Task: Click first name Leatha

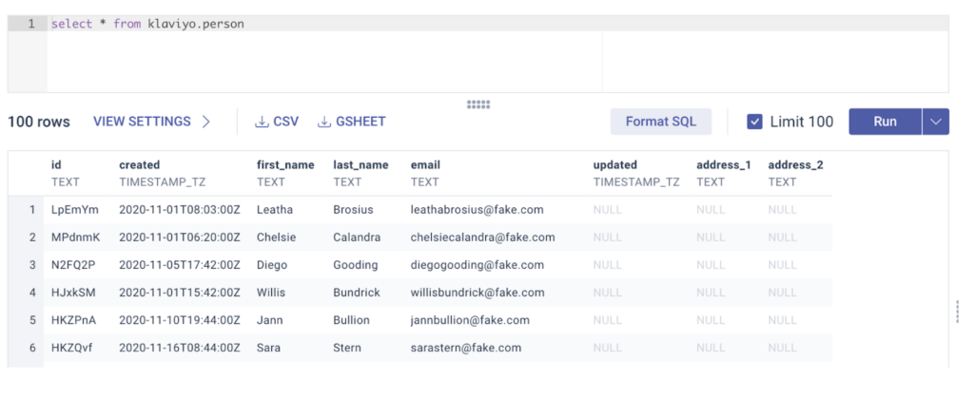Action: tap(273, 210)
